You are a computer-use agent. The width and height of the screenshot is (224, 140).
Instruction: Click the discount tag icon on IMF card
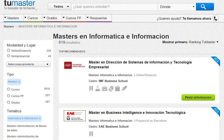tap(111, 89)
